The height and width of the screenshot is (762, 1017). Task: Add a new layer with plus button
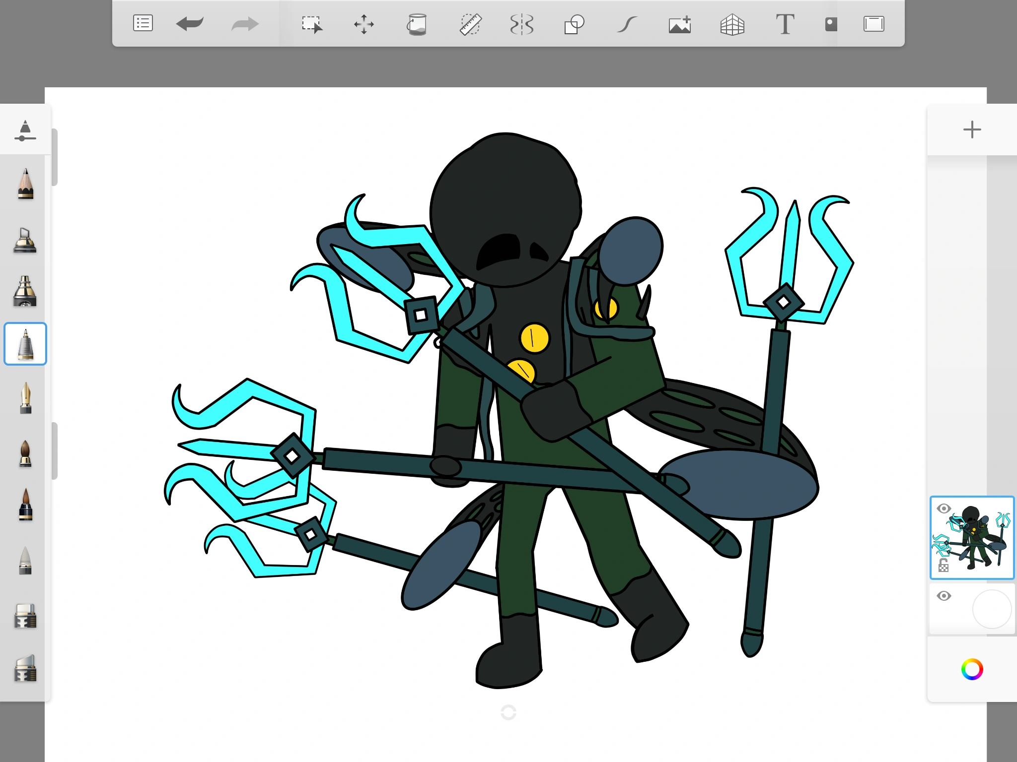click(972, 130)
